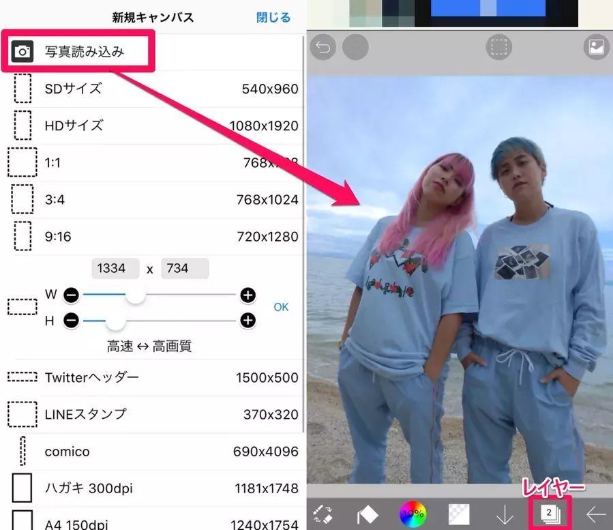613x530 pixels.
Task: Click the dashed SD size outline icon
Action: [23, 89]
